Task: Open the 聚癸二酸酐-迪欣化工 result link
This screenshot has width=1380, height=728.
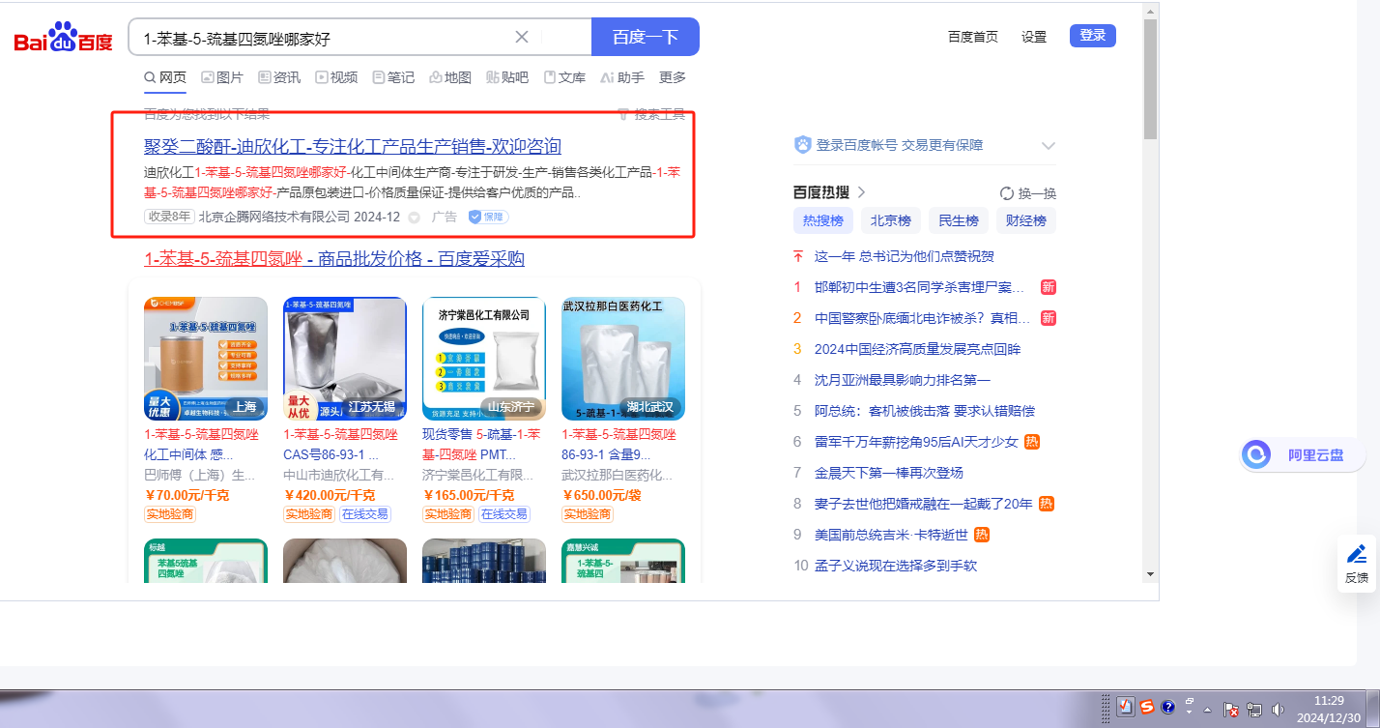Action: 353,146
